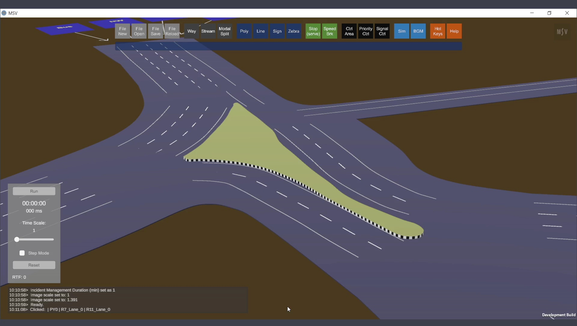Image resolution: width=577 pixels, height=326 pixels.
Task: Open the Modal Split tool
Action: point(224,31)
